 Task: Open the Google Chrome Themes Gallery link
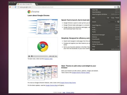[81, 73]
